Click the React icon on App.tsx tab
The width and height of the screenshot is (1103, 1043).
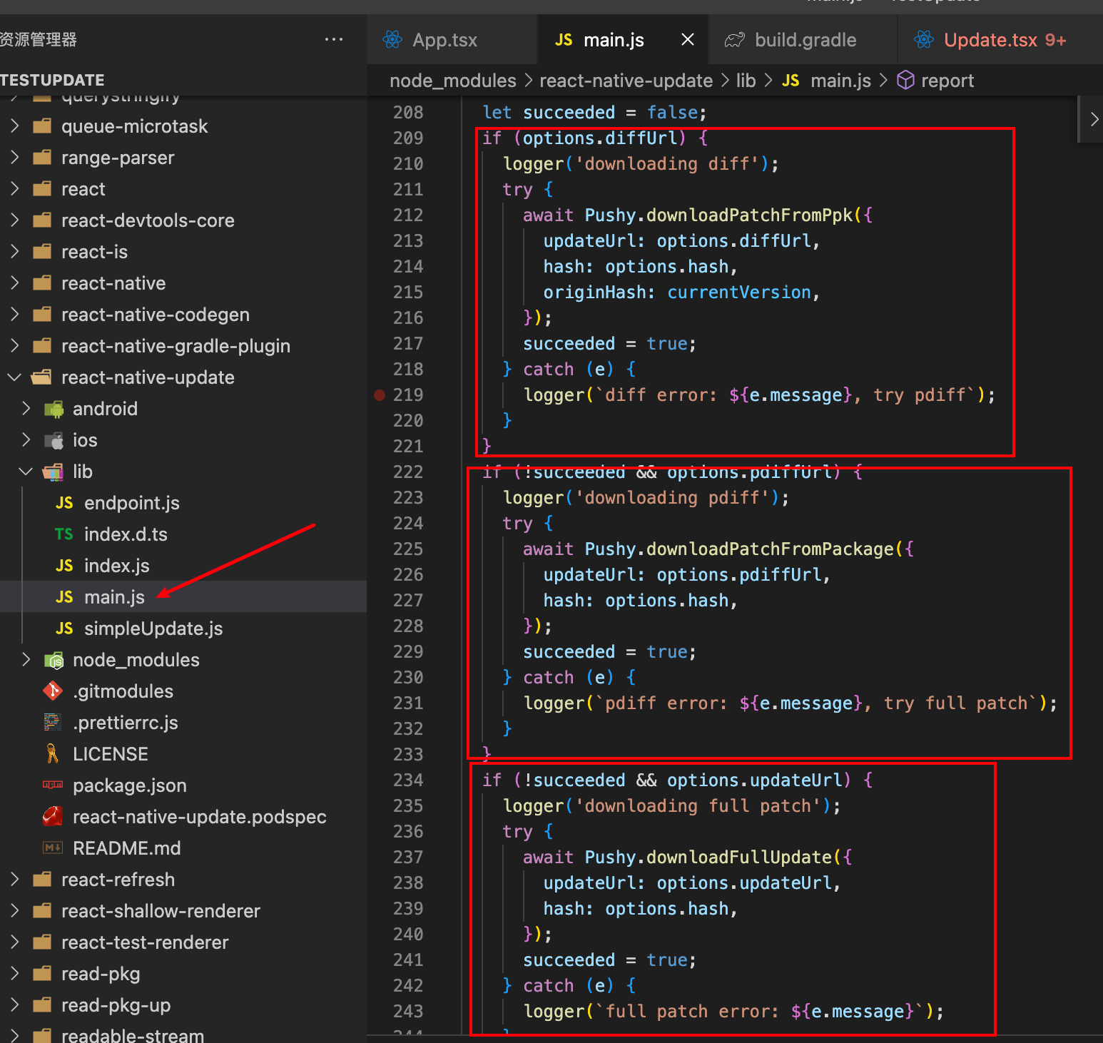click(x=392, y=40)
